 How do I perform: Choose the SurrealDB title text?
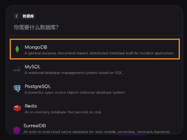pos(35,126)
